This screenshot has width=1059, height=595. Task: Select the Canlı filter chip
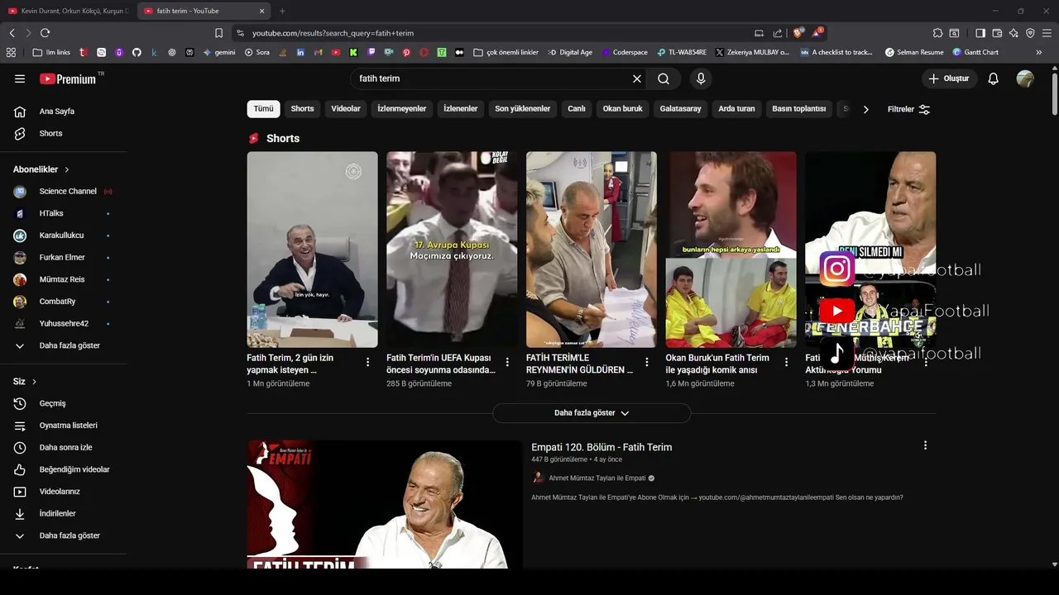coord(577,108)
